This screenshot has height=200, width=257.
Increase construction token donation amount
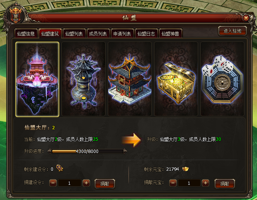[x=86, y=183]
